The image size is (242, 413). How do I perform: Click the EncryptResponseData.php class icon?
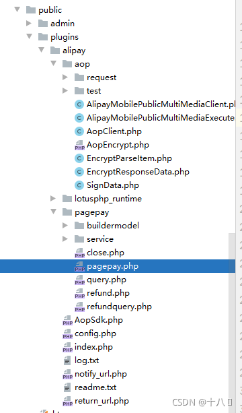tap(79, 172)
